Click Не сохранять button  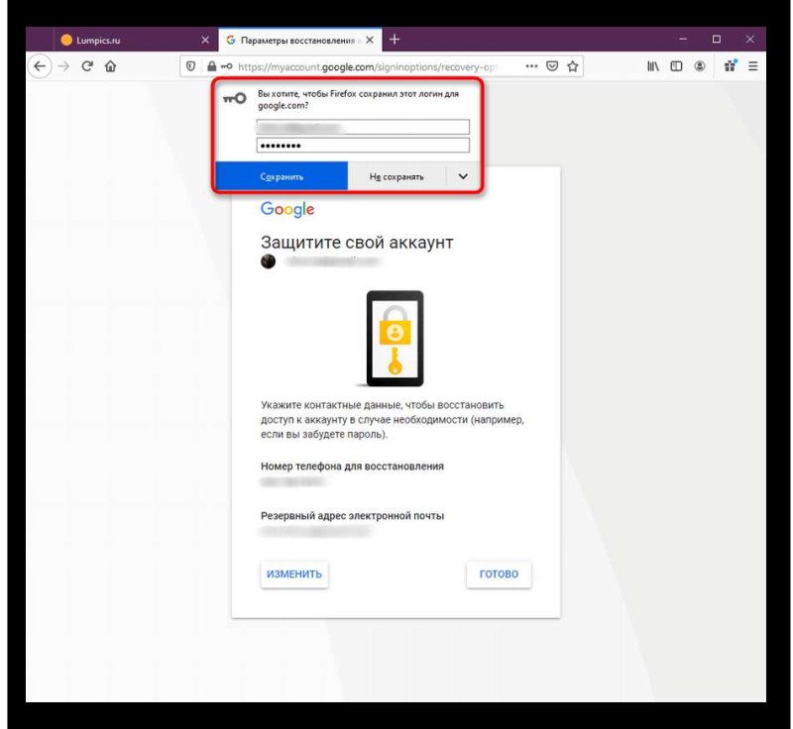(x=396, y=176)
